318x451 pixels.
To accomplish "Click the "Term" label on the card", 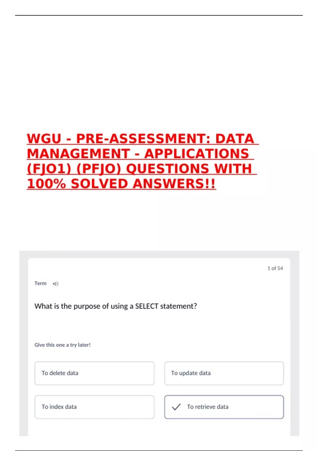I will pyautogui.click(x=40, y=283).
